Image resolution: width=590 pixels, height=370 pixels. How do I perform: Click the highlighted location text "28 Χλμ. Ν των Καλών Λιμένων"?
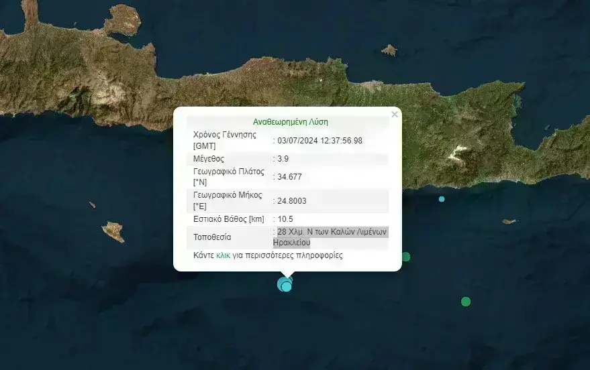[332, 232]
